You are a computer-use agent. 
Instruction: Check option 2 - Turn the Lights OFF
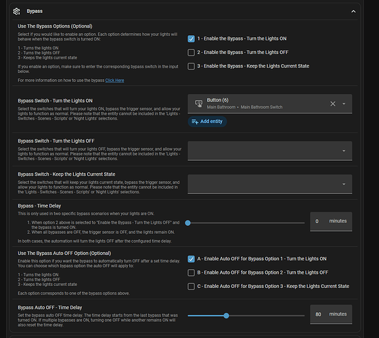(191, 53)
